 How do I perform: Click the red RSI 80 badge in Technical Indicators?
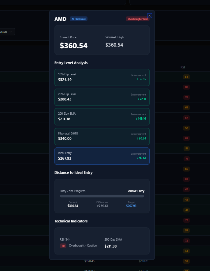pos(63,246)
